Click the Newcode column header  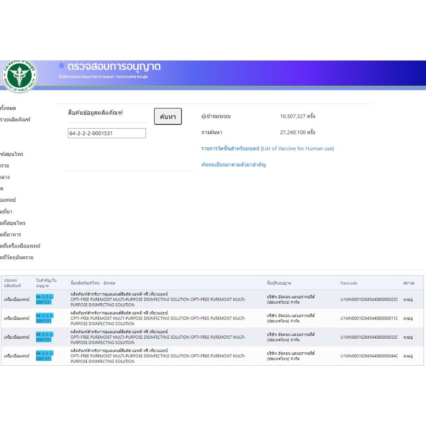point(349,283)
